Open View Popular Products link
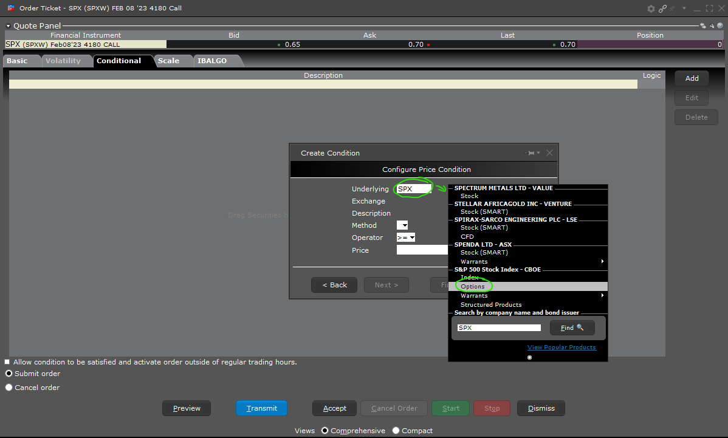This screenshot has height=438, width=728. [x=561, y=347]
